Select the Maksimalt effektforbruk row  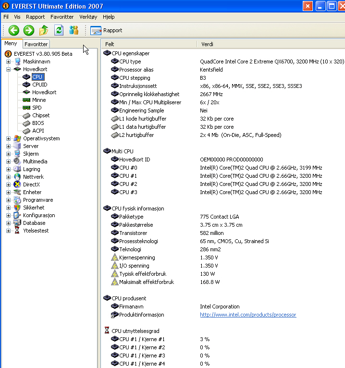click(165, 282)
